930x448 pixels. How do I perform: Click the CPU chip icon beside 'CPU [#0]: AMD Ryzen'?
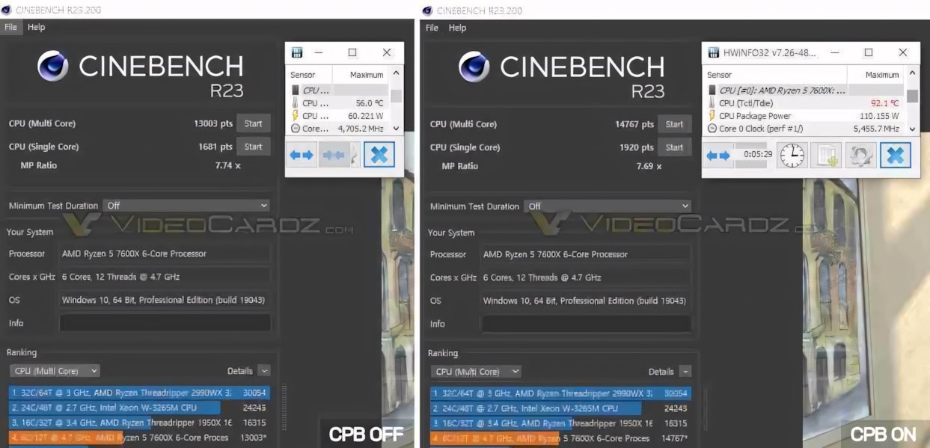click(x=712, y=90)
